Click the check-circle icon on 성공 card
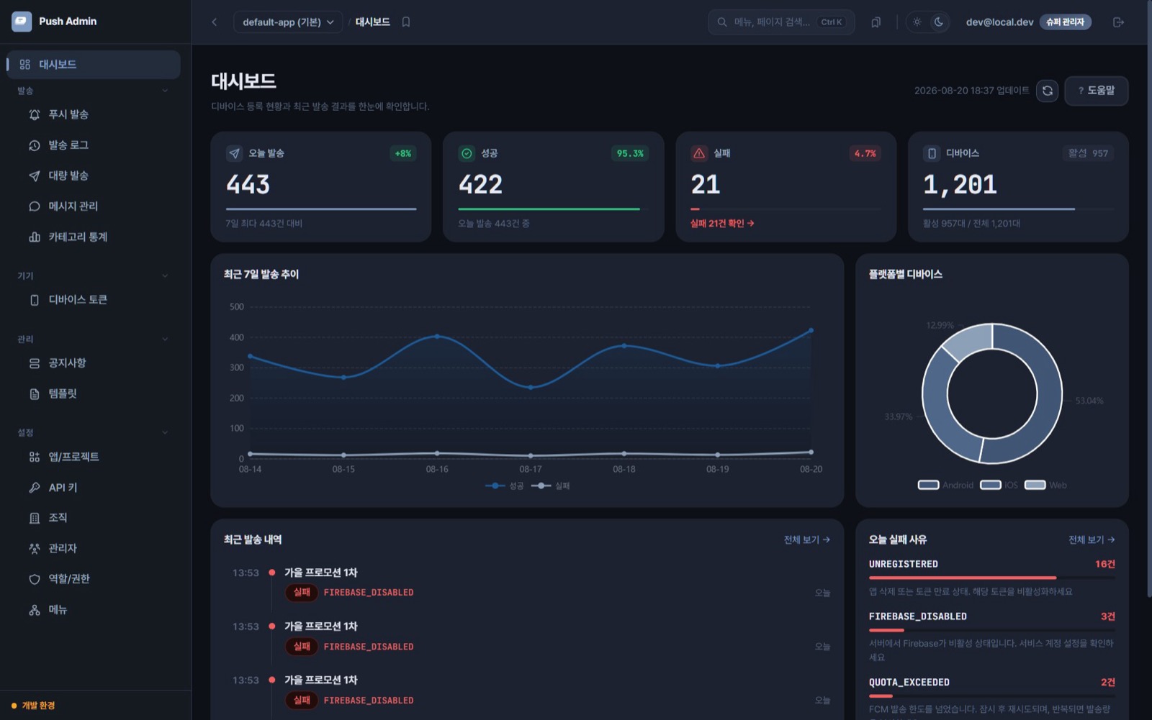The height and width of the screenshot is (720, 1152). click(x=467, y=153)
